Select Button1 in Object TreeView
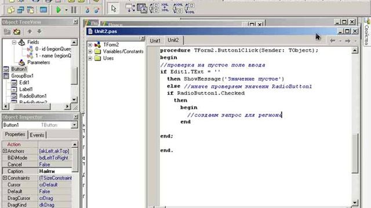Viewport: 371px width, 208px height. [19, 69]
